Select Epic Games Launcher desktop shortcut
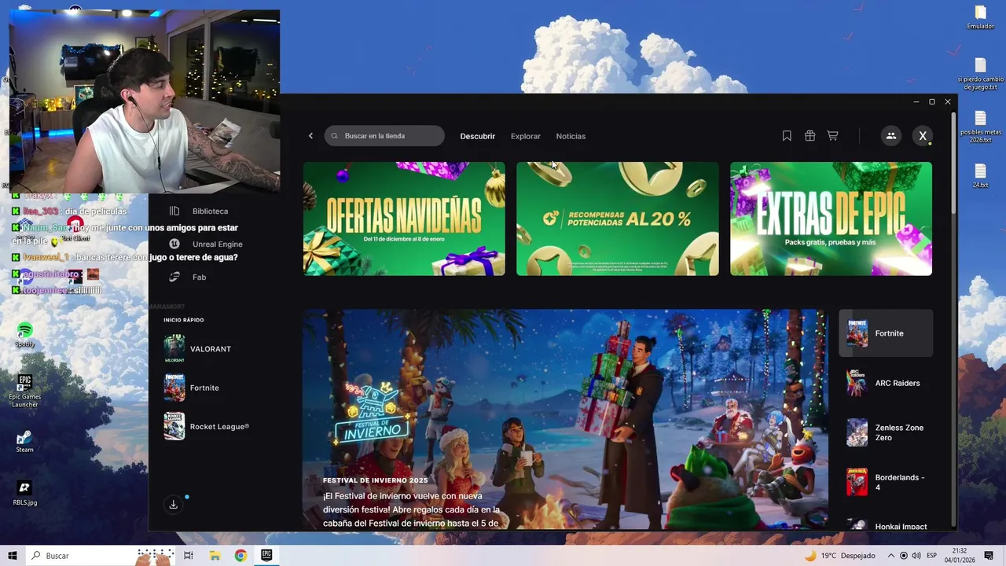This screenshot has height=566, width=1006. tap(24, 390)
